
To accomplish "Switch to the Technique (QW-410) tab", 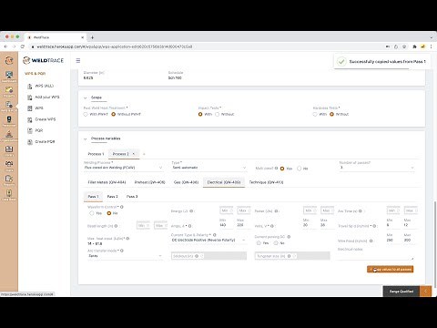I will point(266,182).
